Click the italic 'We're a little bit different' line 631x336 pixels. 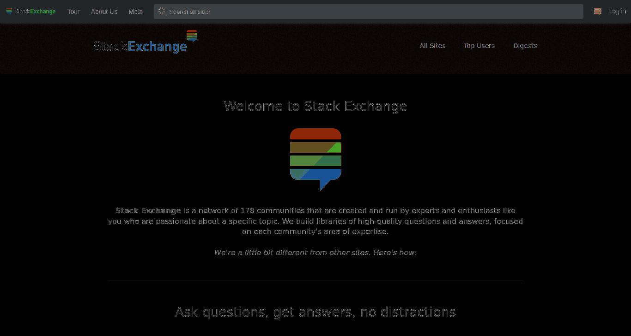pyautogui.click(x=315, y=252)
